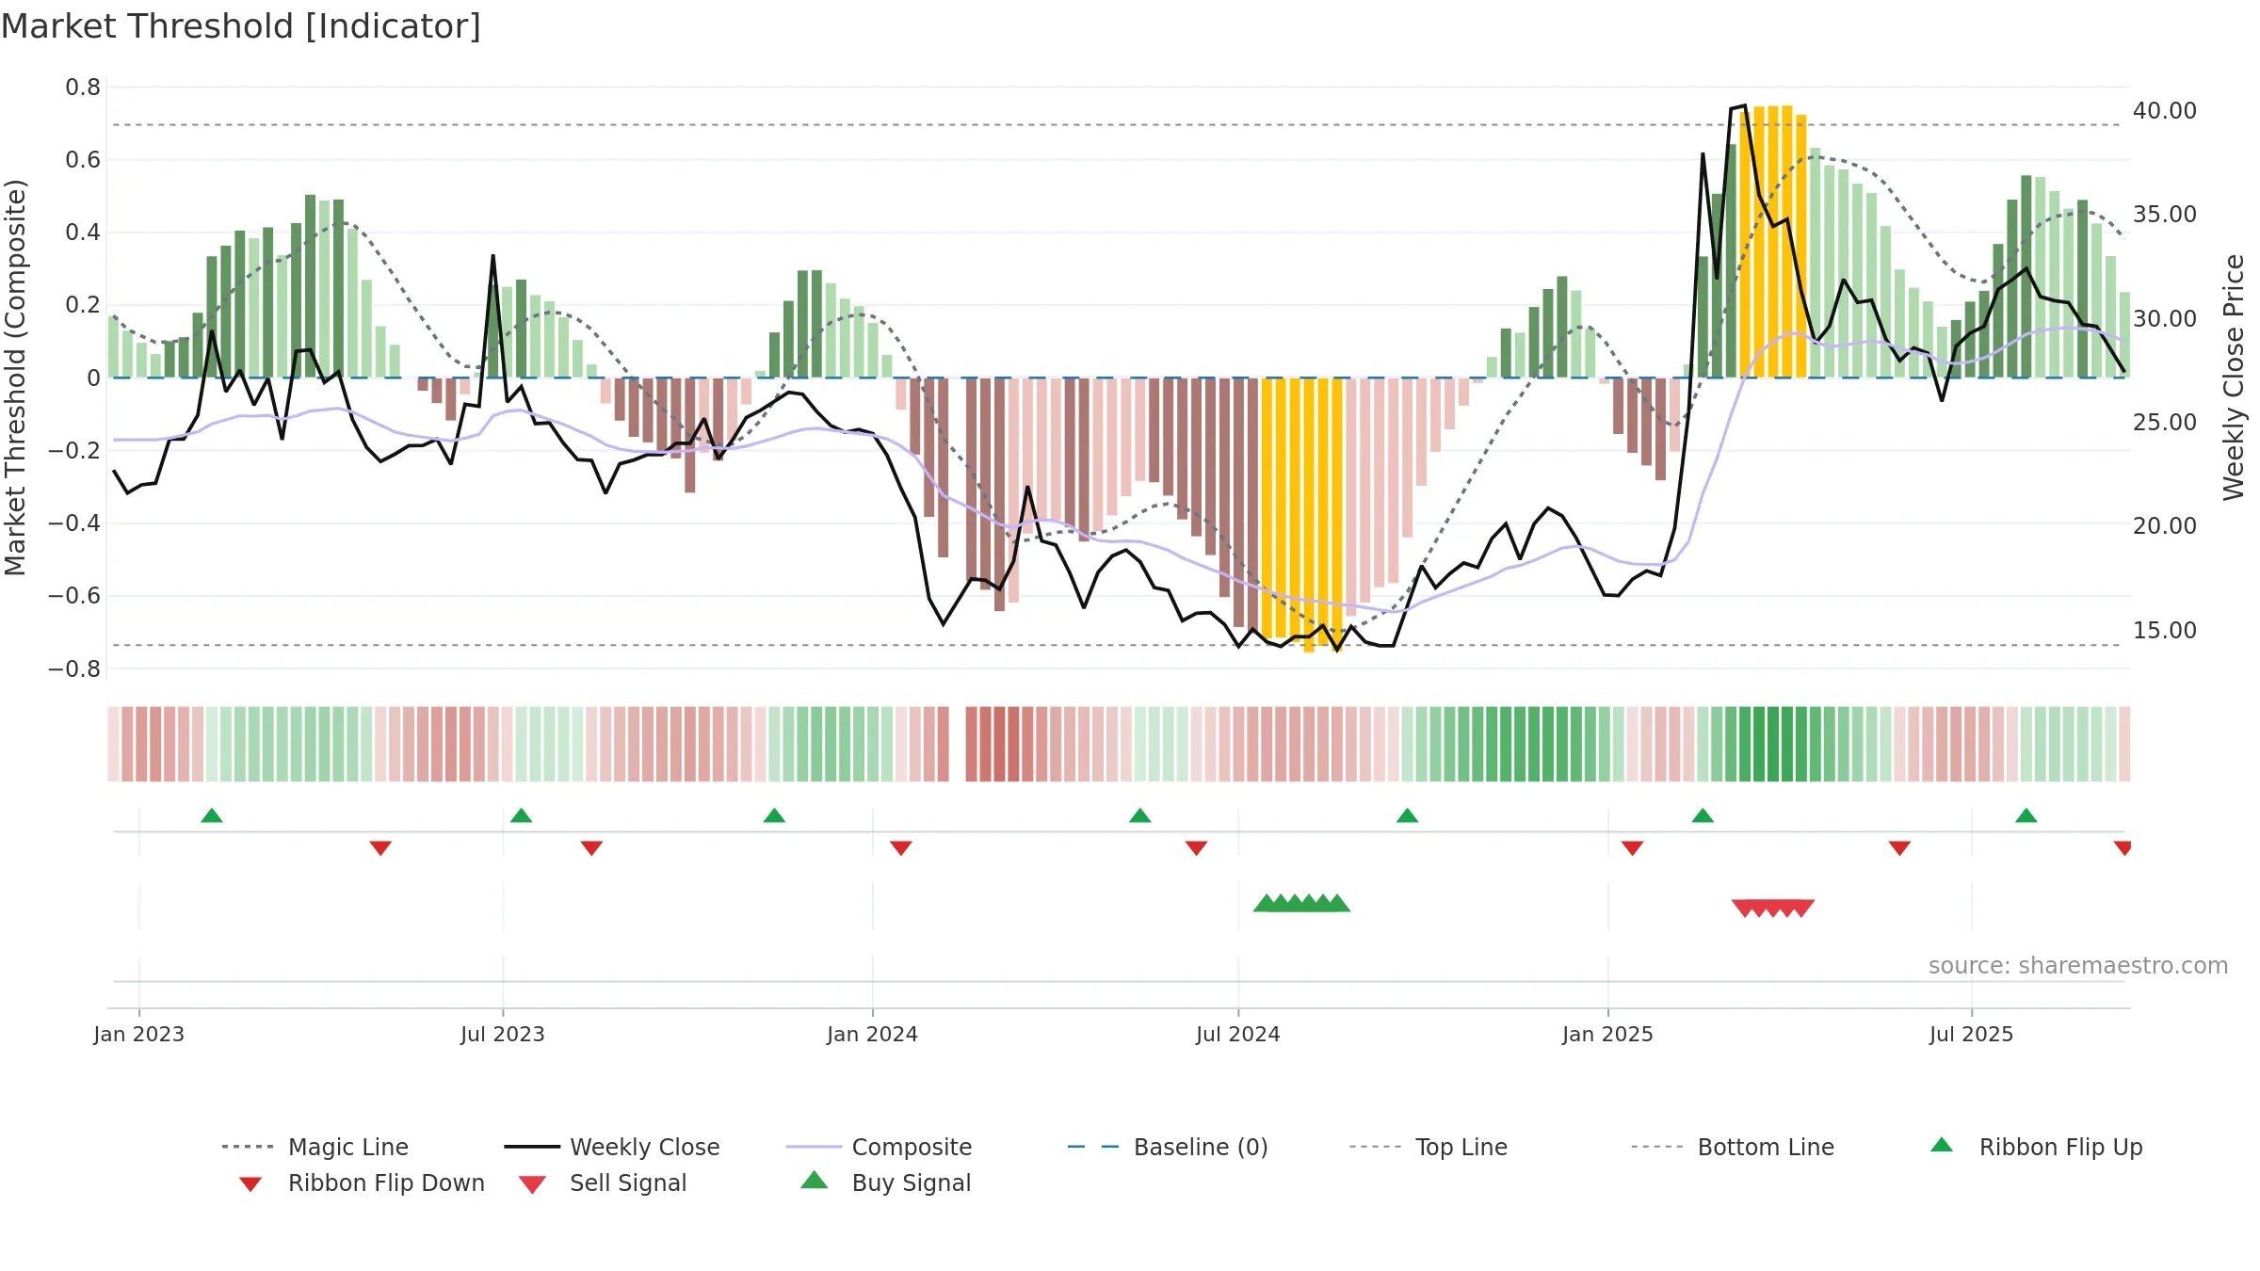The image size is (2260, 1271).
Task: Click the Ribbon Flip Down triangle at chart's right edge
Action: tap(2123, 848)
